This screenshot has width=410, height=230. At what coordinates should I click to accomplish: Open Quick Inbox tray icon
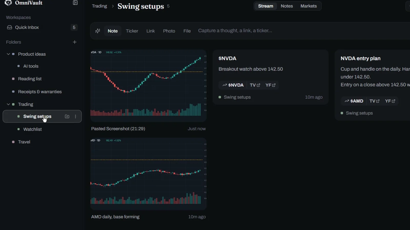pos(9,27)
